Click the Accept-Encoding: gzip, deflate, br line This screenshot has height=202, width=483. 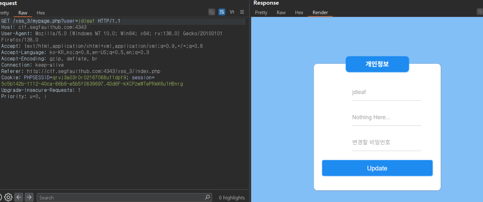click(49, 59)
